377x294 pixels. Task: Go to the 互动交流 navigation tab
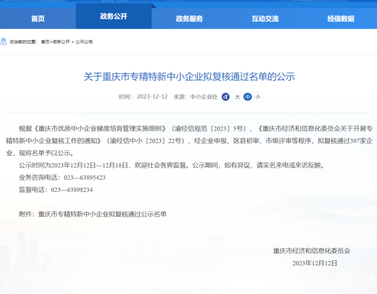(265, 18)
